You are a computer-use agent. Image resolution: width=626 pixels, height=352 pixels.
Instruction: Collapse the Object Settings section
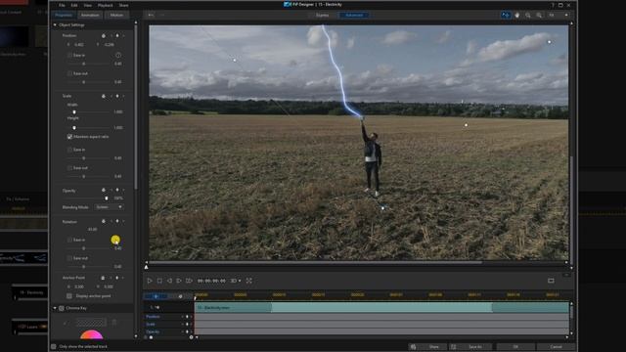click(x=55, y=25)
